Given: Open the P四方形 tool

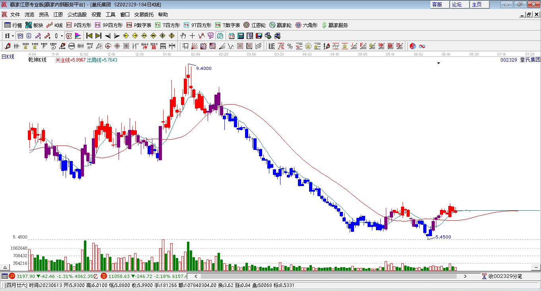Looking at the screenshot, I should (x=79, y=25).
